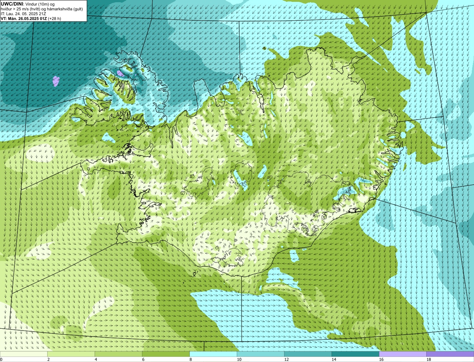Choose the olive green 6–8 m/s legend swatch

[166, 354]
